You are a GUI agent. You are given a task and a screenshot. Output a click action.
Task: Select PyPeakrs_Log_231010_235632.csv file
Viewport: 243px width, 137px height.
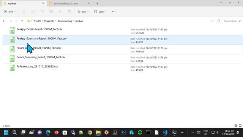(123, 68)
